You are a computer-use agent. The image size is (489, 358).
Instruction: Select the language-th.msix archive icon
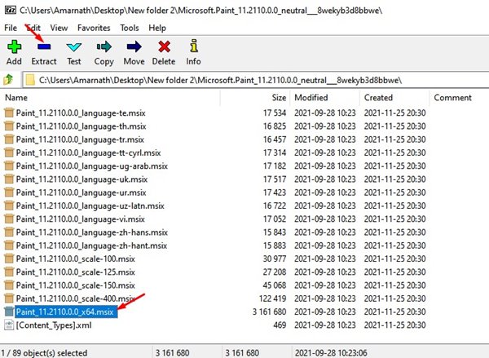9,126
